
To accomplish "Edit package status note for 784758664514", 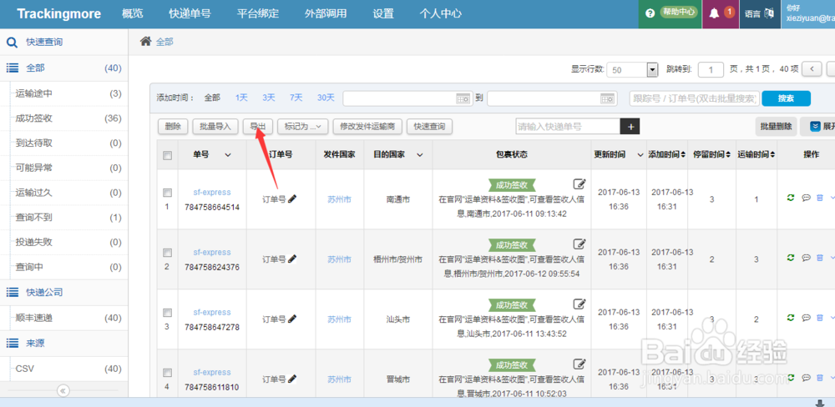I will point(579,184).
